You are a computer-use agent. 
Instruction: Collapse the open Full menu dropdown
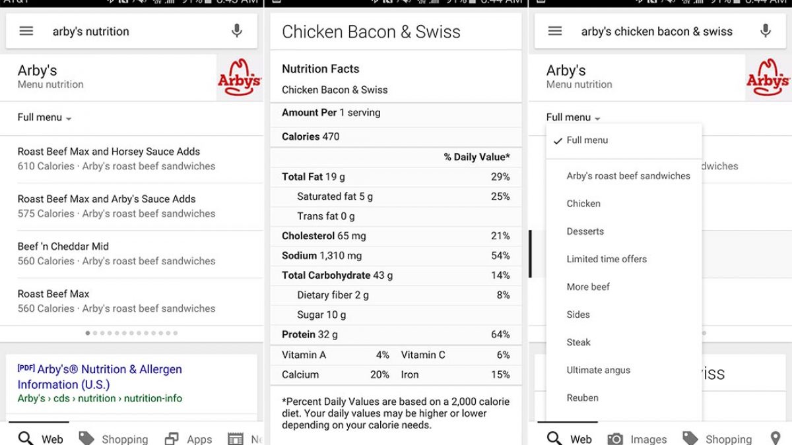(574, 117)
